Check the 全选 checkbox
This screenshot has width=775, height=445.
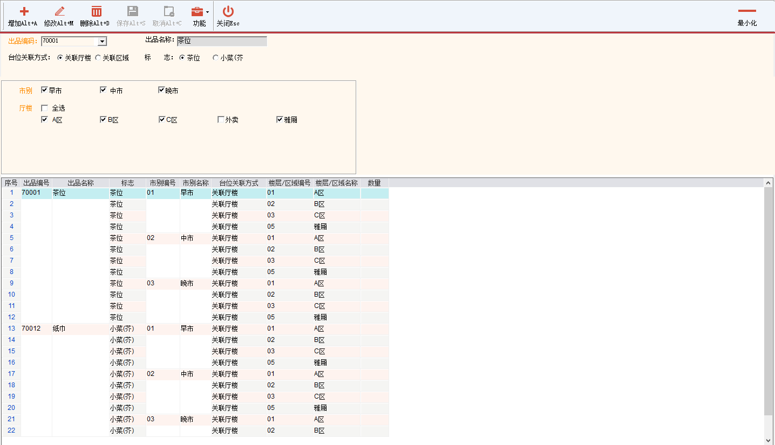tap(44, 108)
